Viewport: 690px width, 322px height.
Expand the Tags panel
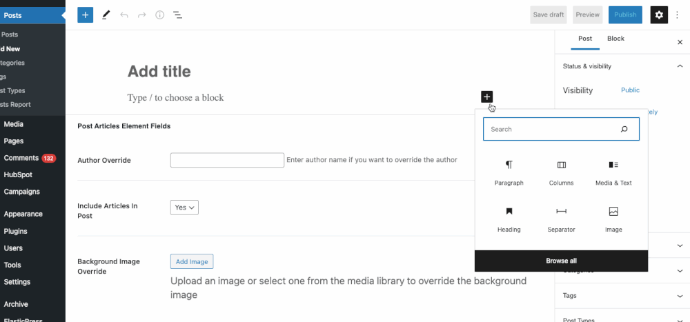click(622, 296)
